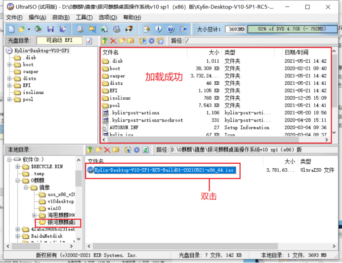Image resolution: width=342 pixels, height=263 pixels.
Task: Select the win10 folder in local tree
Action: pyautogui.click(x=54, y=208)
